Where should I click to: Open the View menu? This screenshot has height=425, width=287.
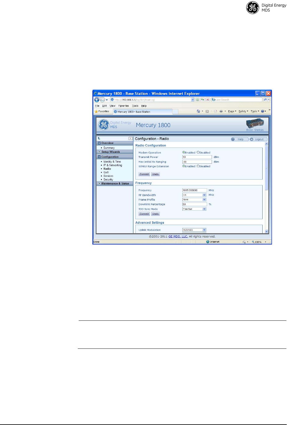113,106
